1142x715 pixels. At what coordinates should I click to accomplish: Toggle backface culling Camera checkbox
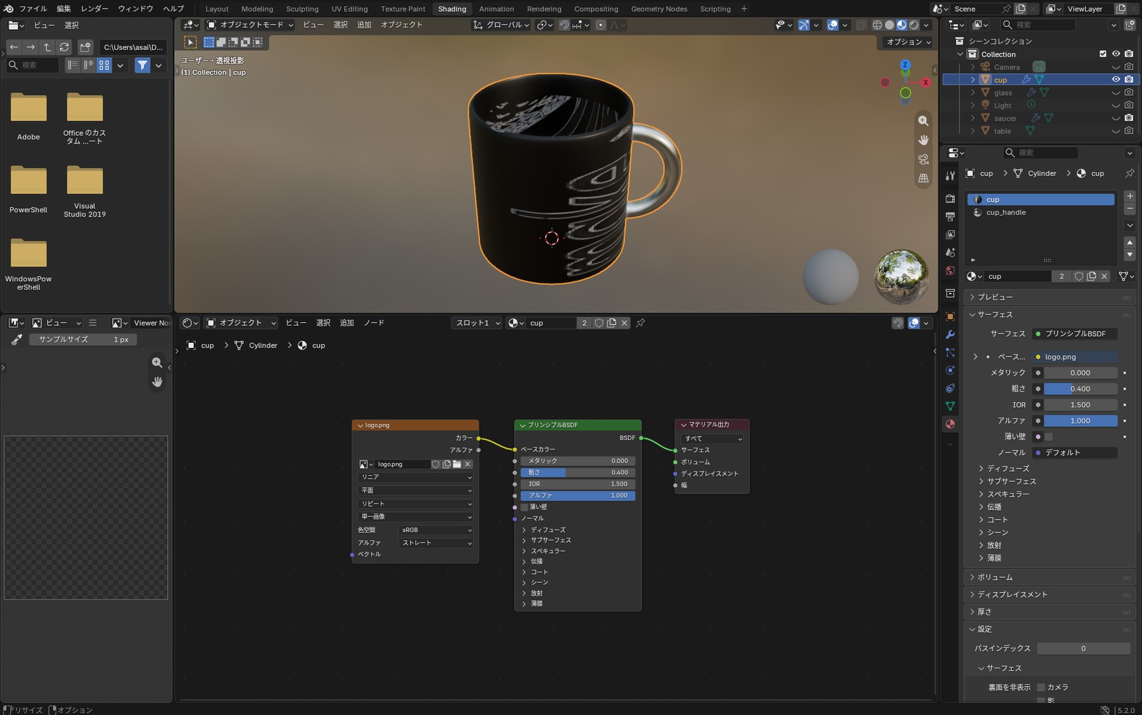pos(1041,687)
